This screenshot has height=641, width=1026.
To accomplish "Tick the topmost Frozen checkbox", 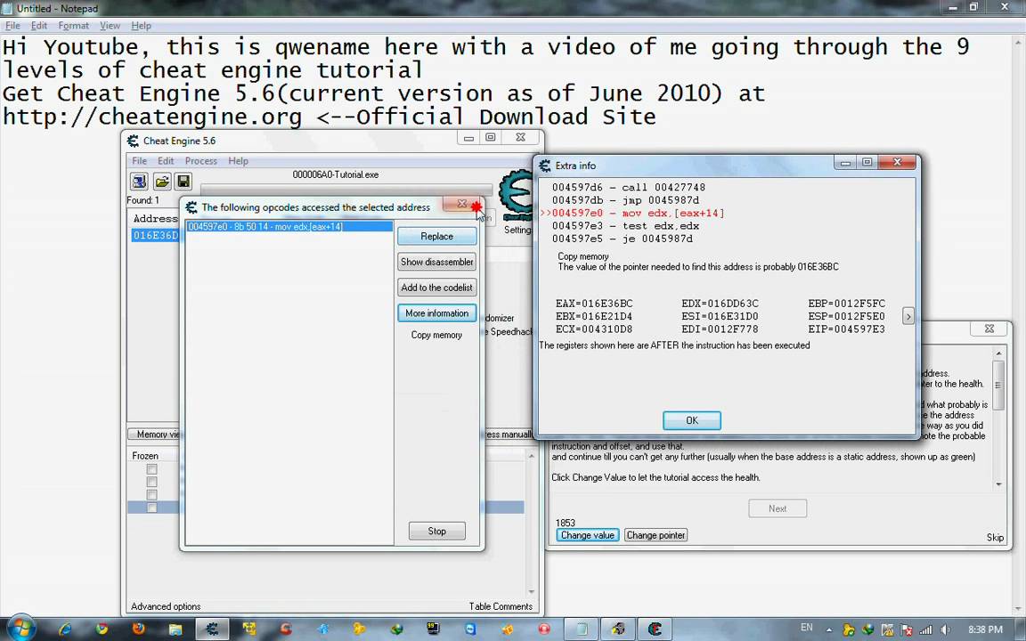I will point(151,469).
